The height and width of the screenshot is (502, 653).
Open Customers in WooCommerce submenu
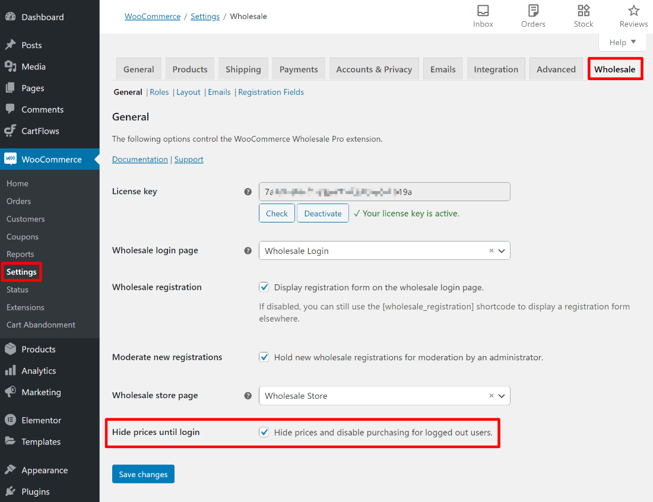click(26, 219)
